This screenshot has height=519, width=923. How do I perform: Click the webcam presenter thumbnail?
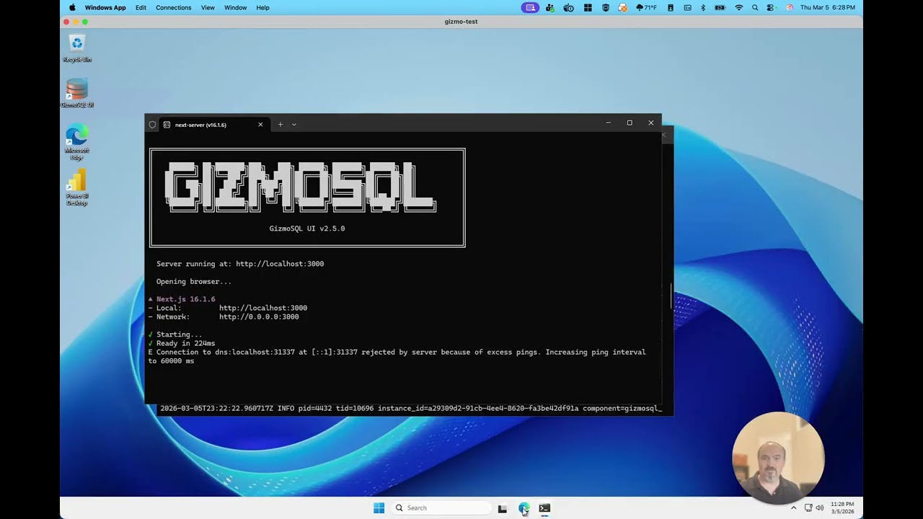coord(777,458)
